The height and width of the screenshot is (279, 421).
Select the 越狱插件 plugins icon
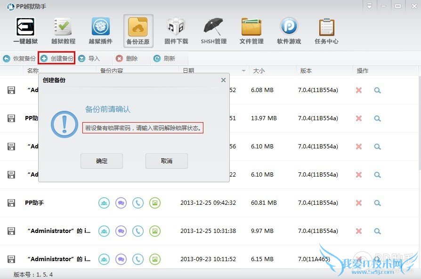point(100,30)
